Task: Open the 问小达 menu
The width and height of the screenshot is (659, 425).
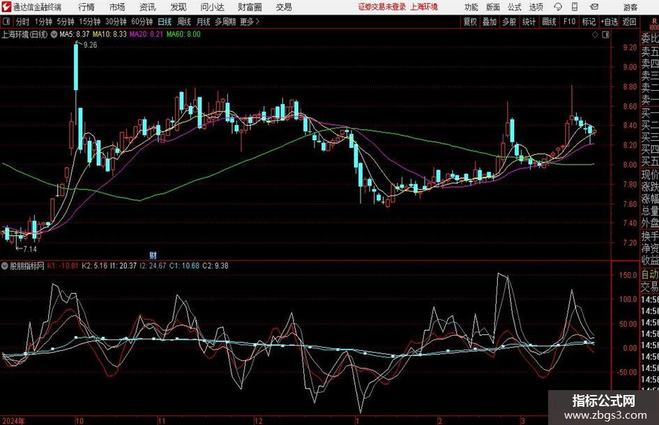Action: coord(212,7)
